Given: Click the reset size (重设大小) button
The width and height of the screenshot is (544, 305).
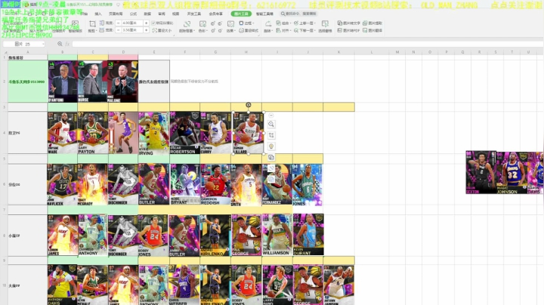Looking at the screenshot, I should click(162, 30).
